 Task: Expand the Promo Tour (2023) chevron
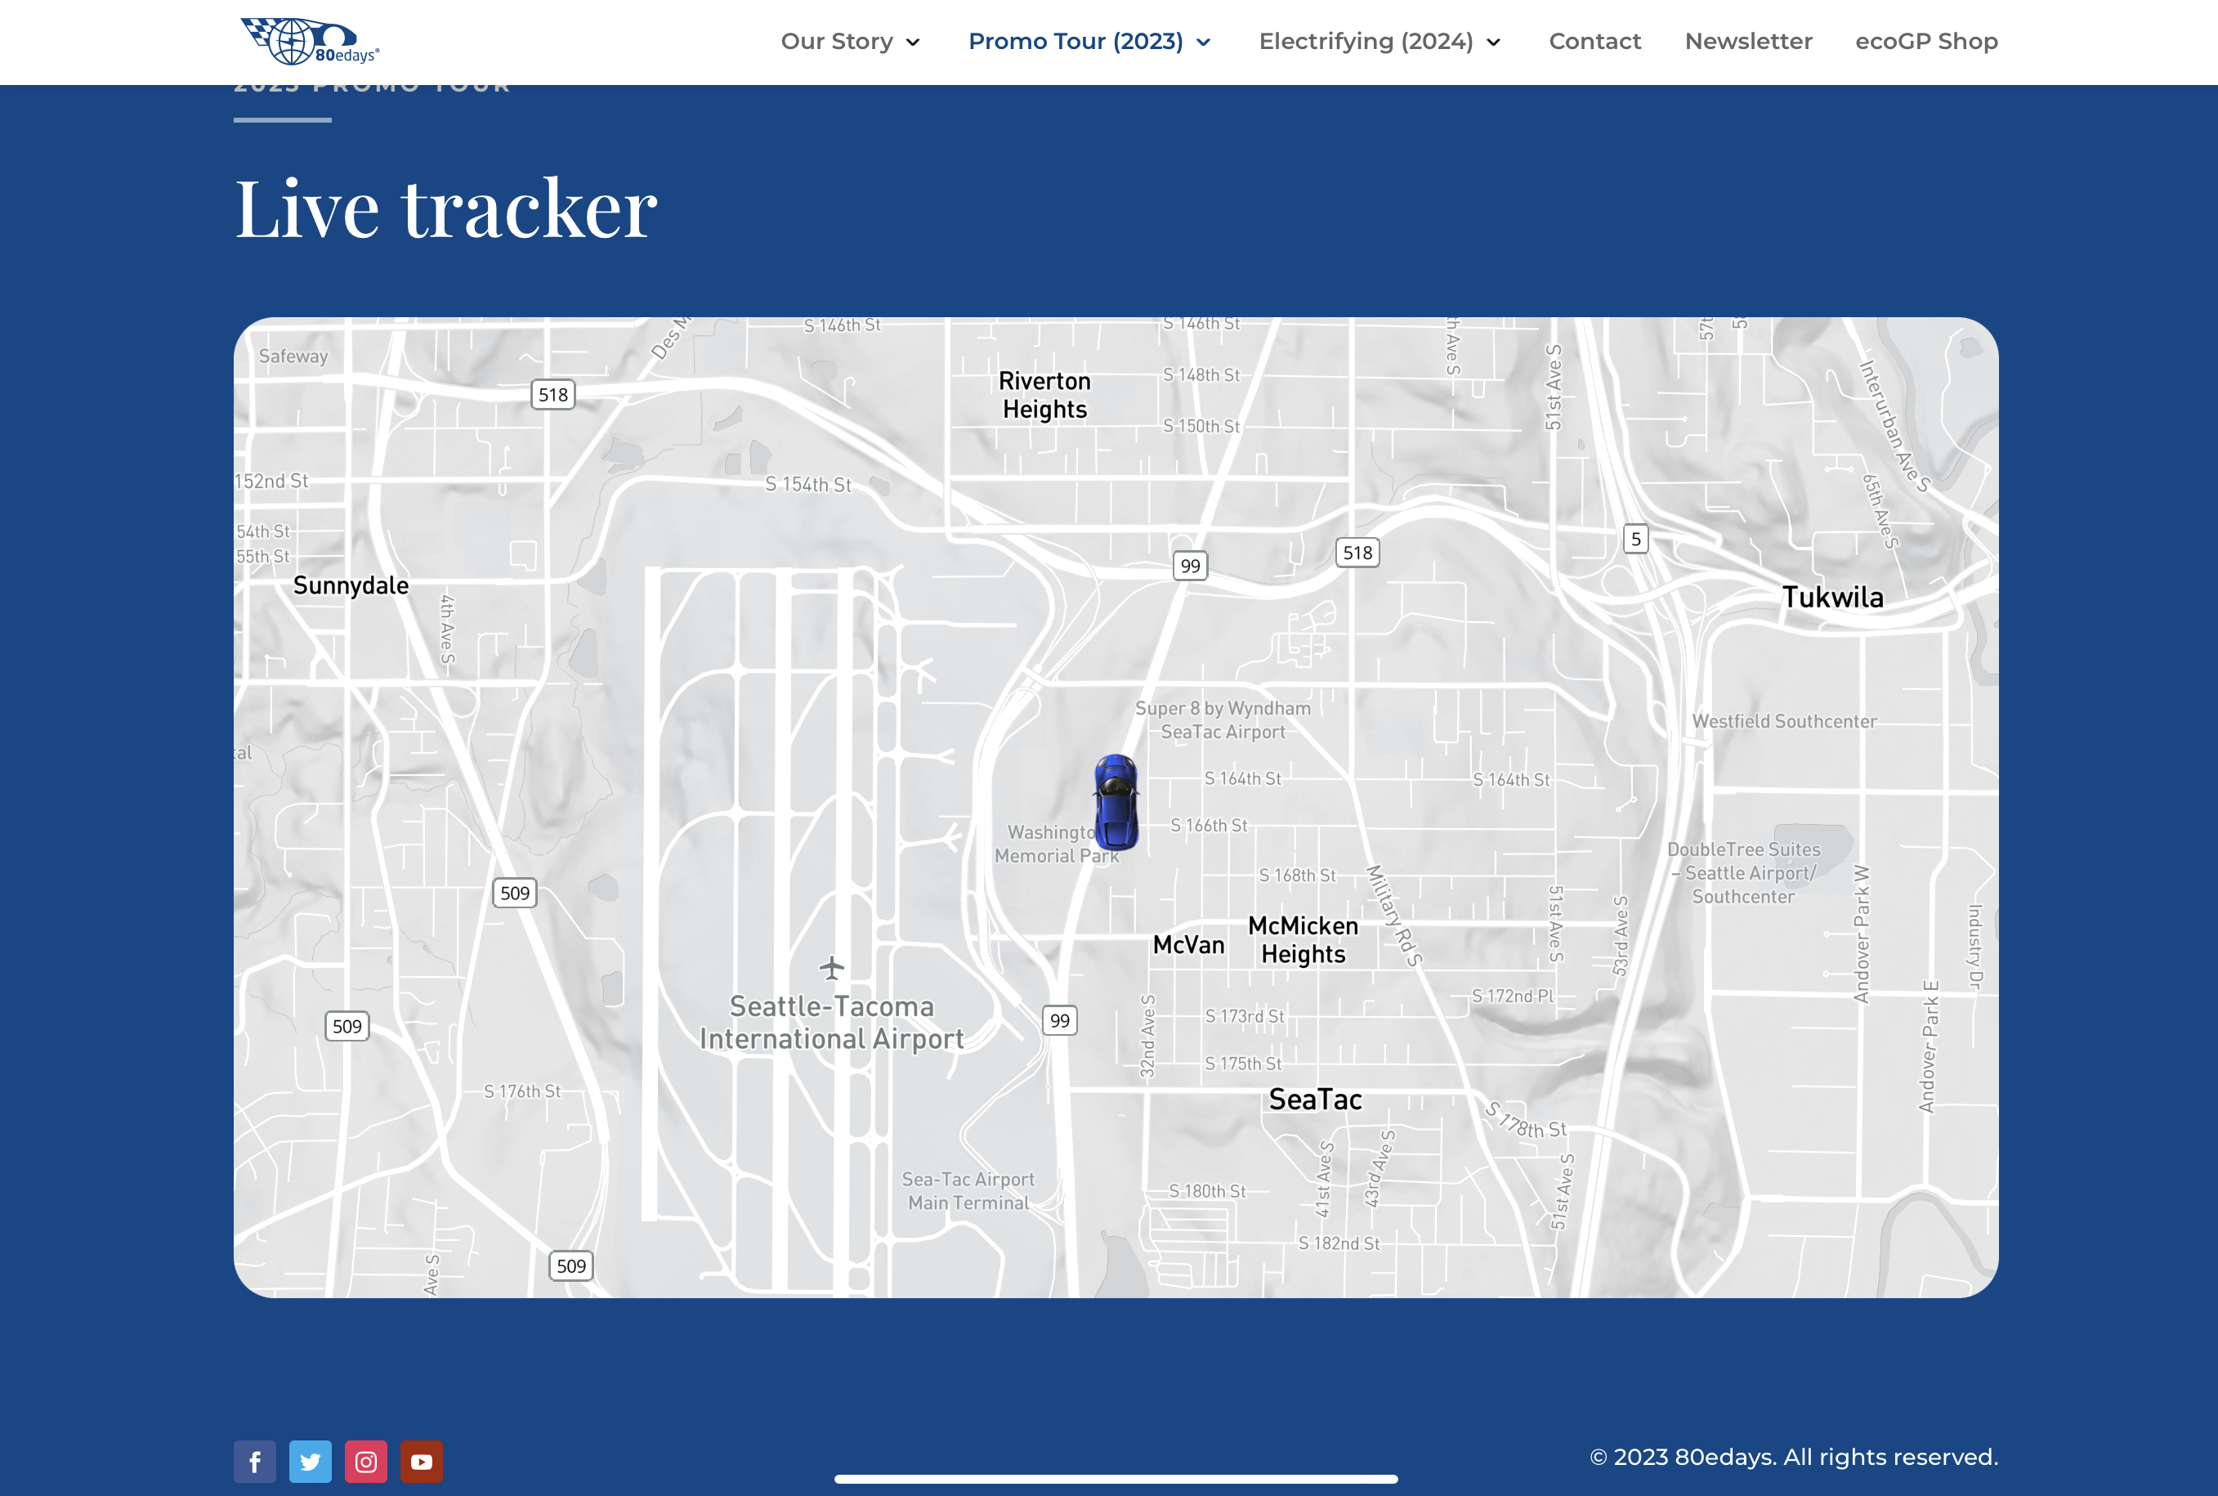tap(1204, 42)
